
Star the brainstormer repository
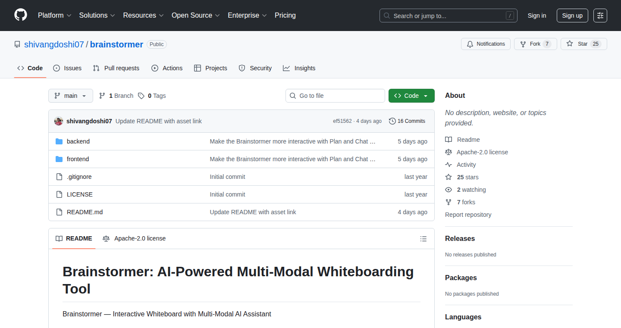(x=583, y=44)
